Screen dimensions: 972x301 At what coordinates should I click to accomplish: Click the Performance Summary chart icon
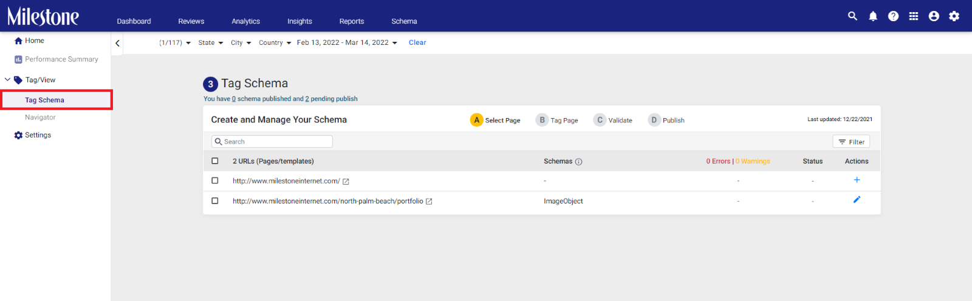[x=18, y=59]
